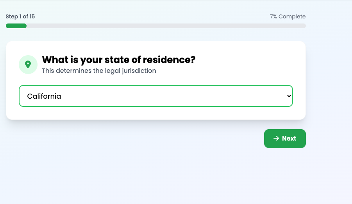This screenshot has height=204, width=352.
Task: Click the "What is your state of residence?" heading
Action: [x=119, y=60]
